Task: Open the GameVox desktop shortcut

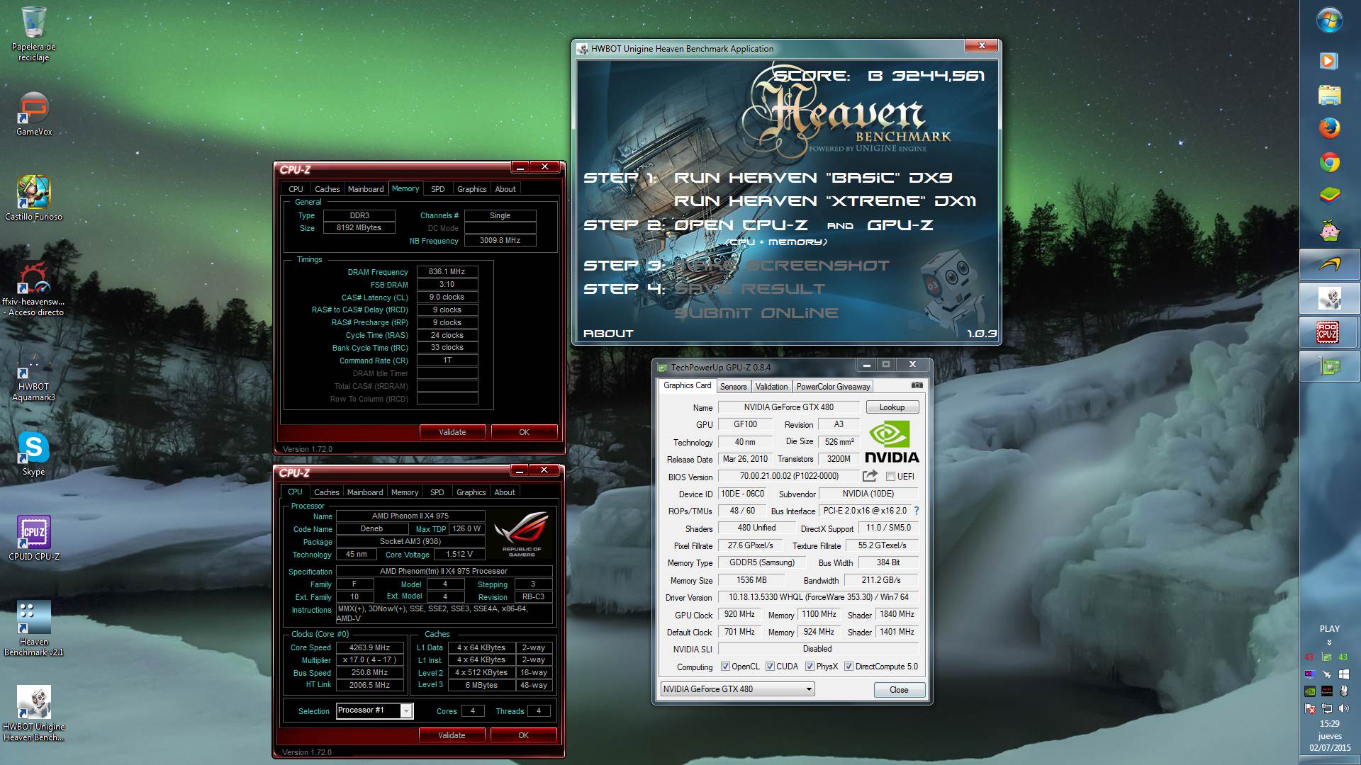Action: (x=33, y=114)
